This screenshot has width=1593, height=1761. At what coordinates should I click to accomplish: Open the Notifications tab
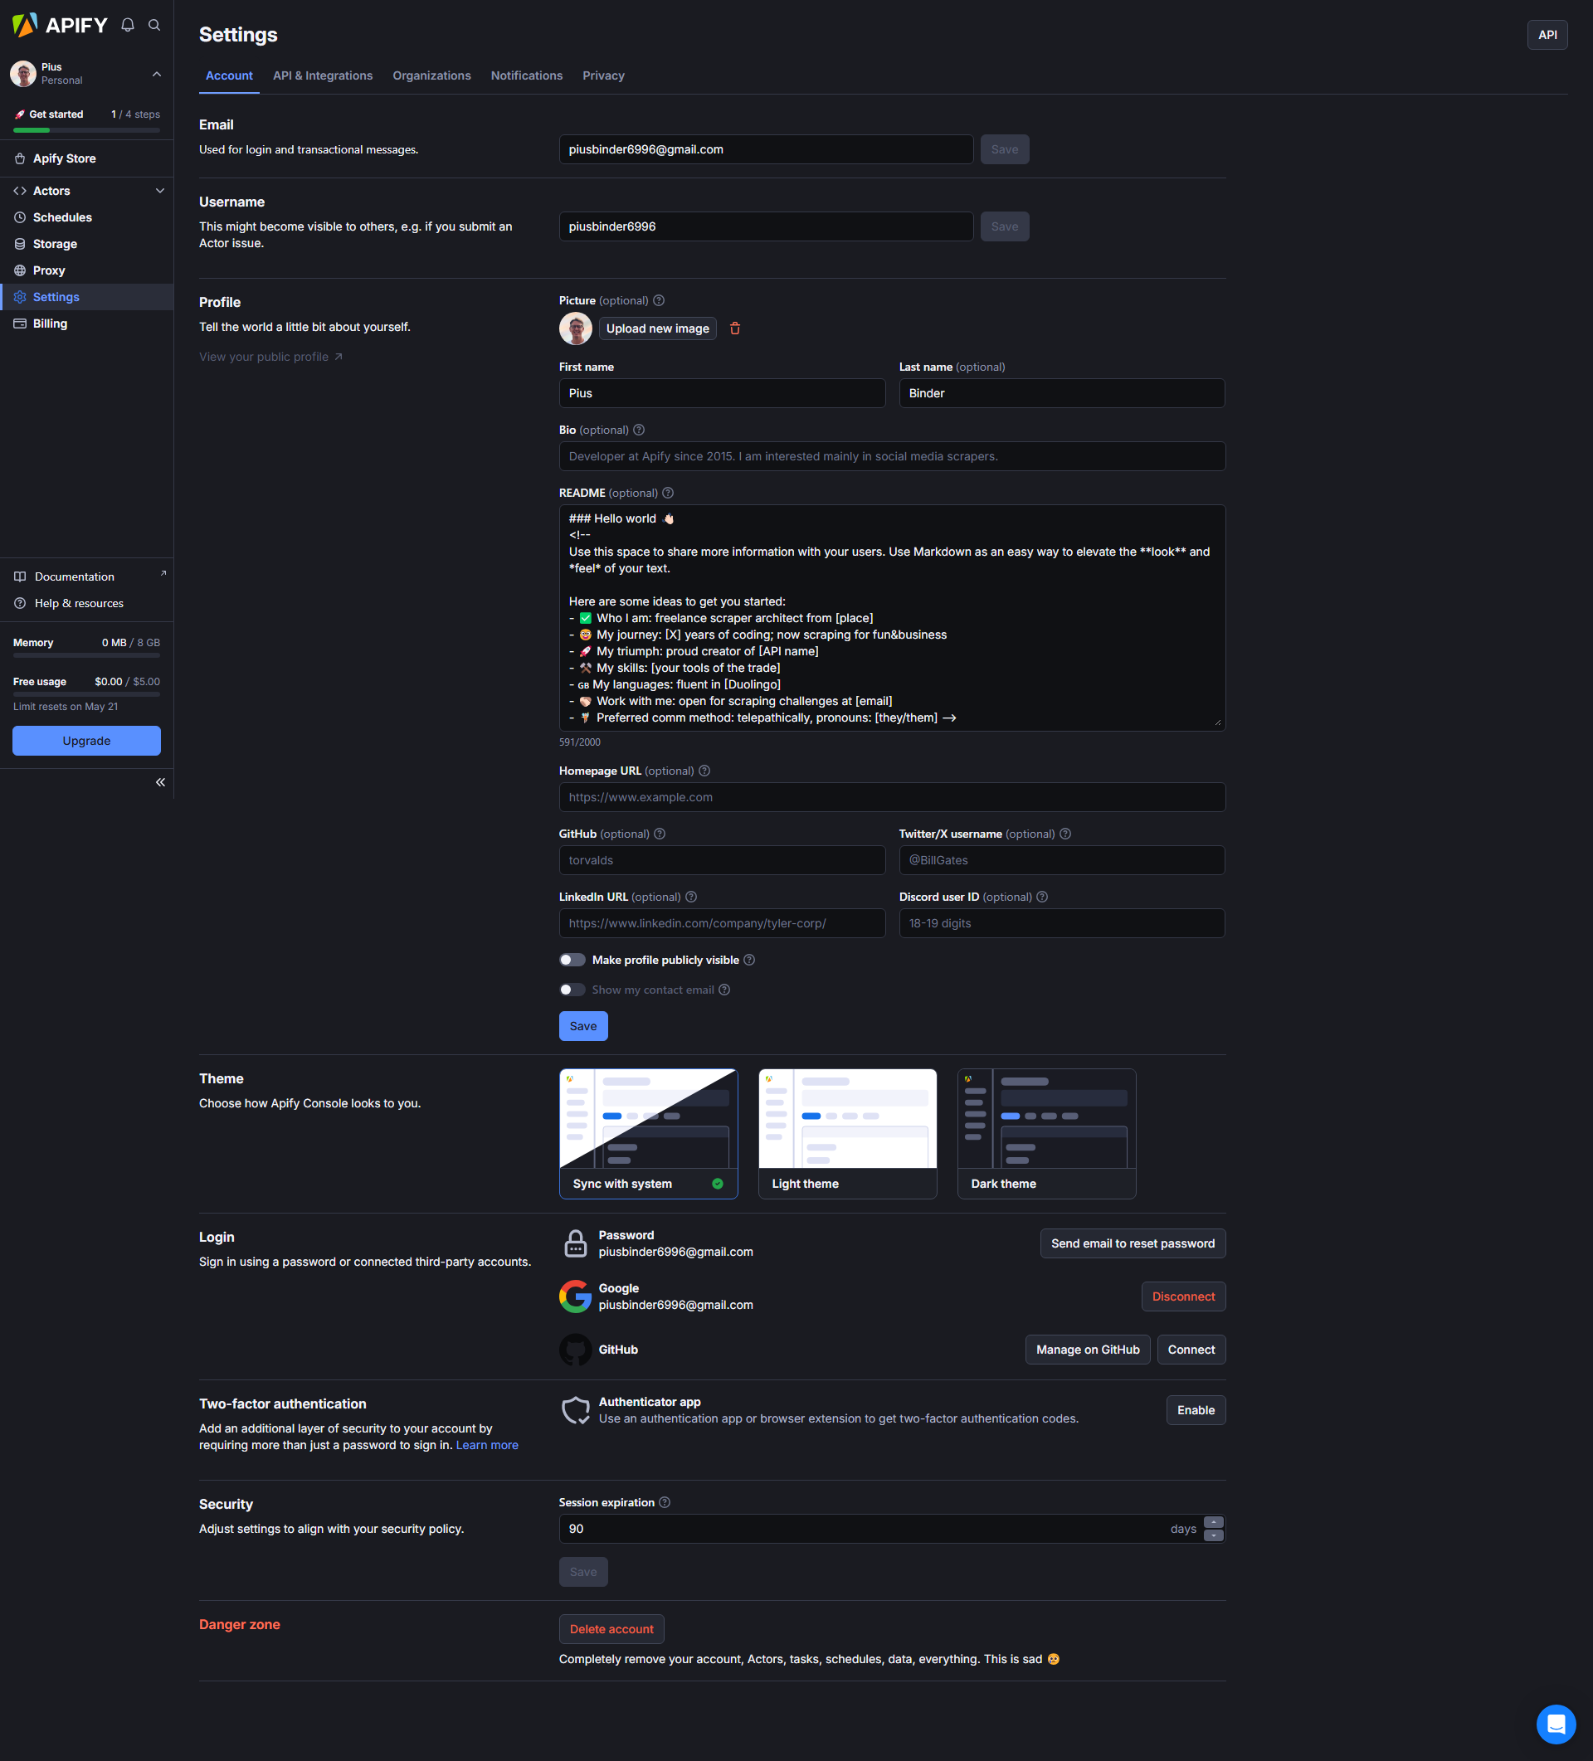pyautogui.click(x=526, y=76)
